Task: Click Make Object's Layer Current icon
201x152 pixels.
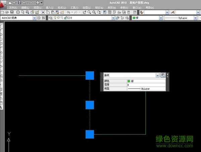Action: pos(118,18)
